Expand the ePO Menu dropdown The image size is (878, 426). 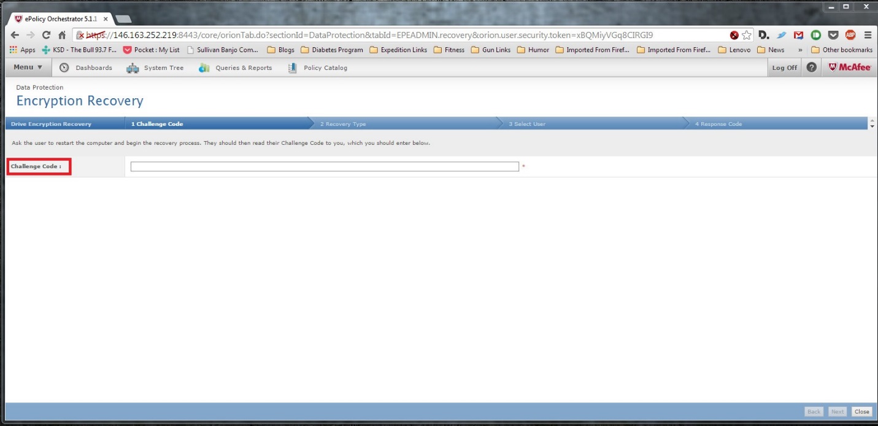pyautogui.click(x=28, y=68)
